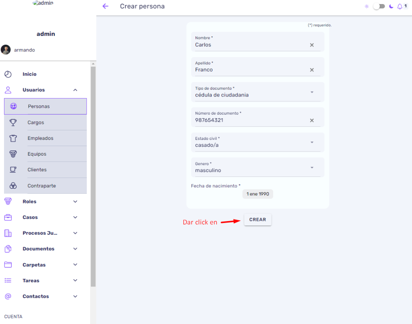Click the sidebar vertical scrollbar
The width and height of the screenshot is (412, 324).
pyautogui.click(x=93, y=176)
